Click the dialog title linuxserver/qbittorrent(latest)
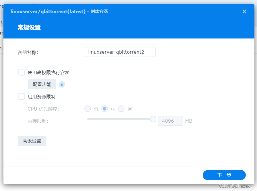 tap(48, 11)
